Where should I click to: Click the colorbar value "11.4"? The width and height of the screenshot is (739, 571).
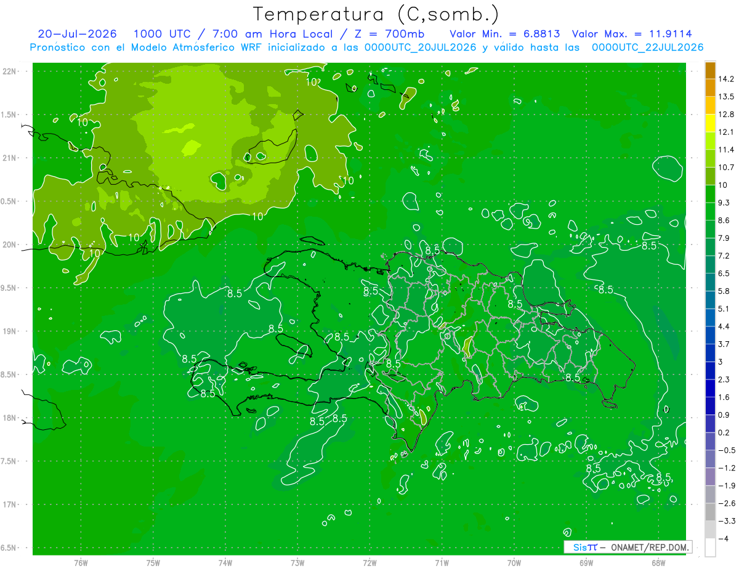(x=727, y=150)
